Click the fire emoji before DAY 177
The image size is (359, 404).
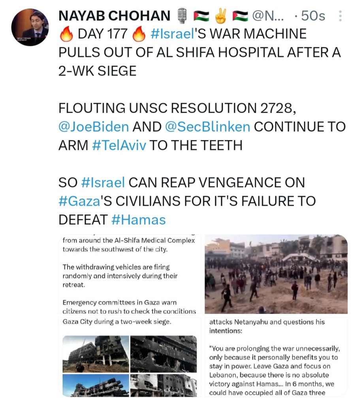66,34
